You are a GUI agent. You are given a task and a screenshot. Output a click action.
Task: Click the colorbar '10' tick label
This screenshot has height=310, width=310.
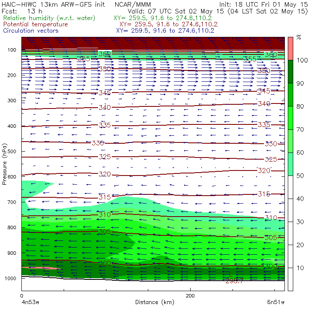tap(300, 268)
